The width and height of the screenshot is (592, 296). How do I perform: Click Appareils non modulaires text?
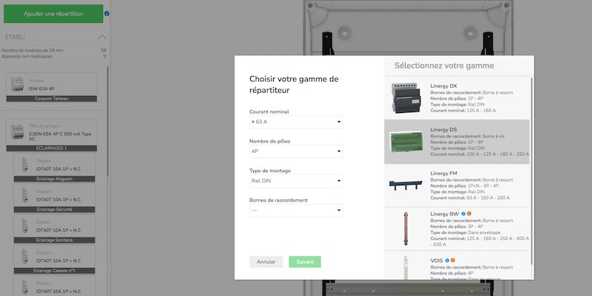click(27, 57)
